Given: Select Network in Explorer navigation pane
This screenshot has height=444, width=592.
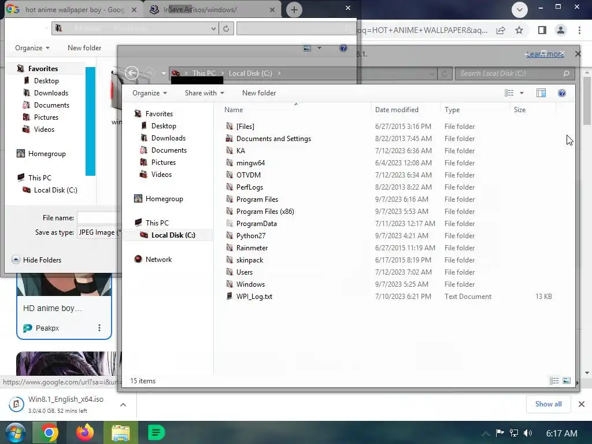Looking at the screenshot, I should coord(158,260).
